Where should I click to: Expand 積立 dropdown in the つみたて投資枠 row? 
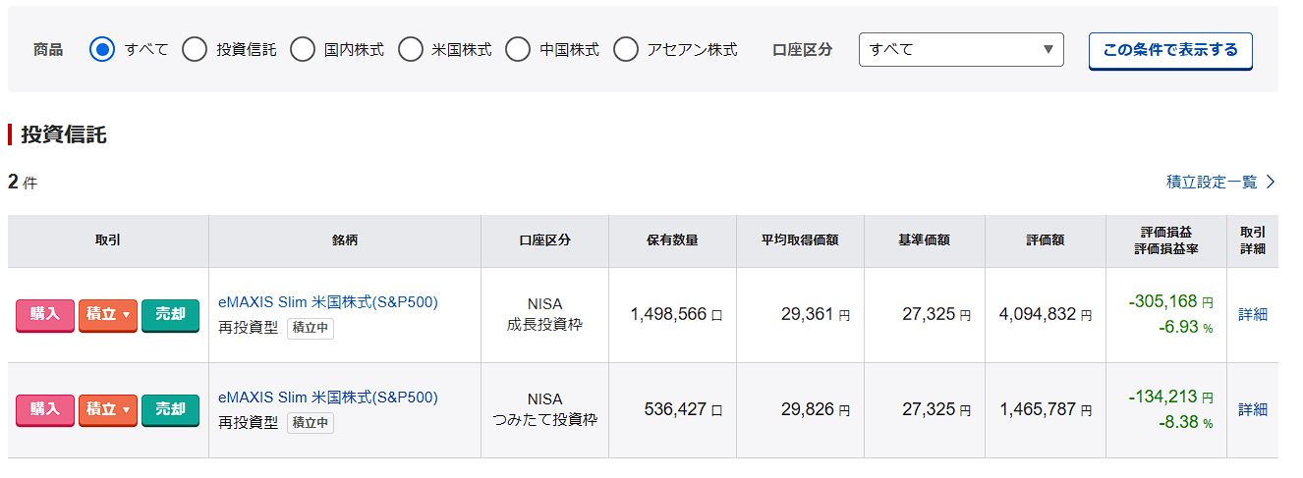(x=108, y=409)
